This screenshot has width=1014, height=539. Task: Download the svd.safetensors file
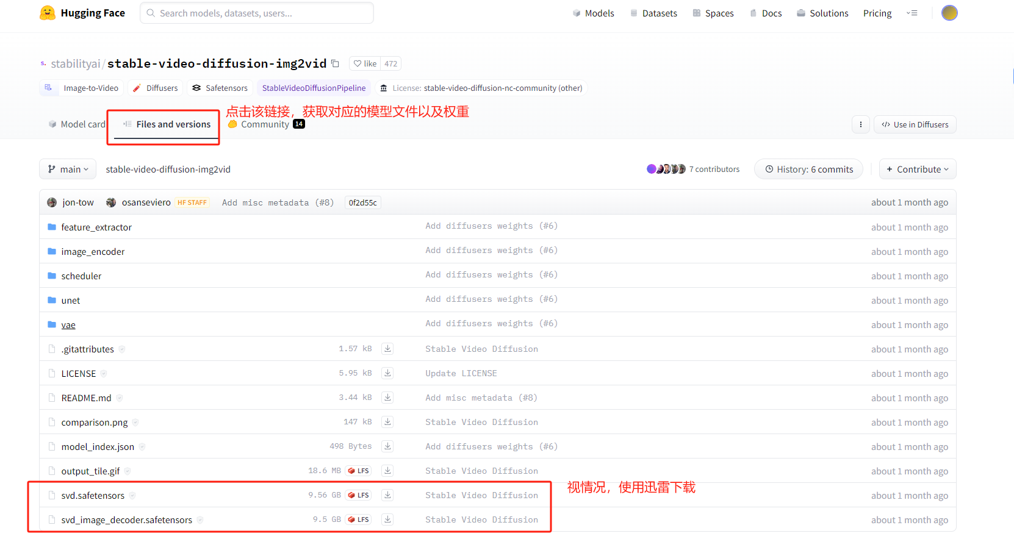tap(387, 495)
